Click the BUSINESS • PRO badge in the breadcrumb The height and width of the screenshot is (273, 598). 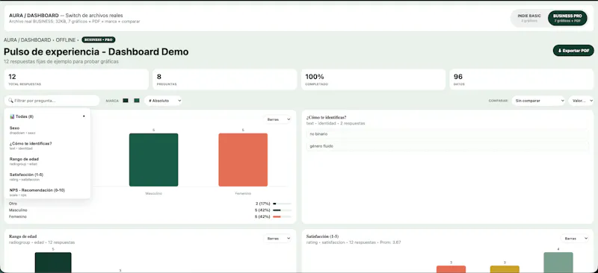tap(99, 40)
